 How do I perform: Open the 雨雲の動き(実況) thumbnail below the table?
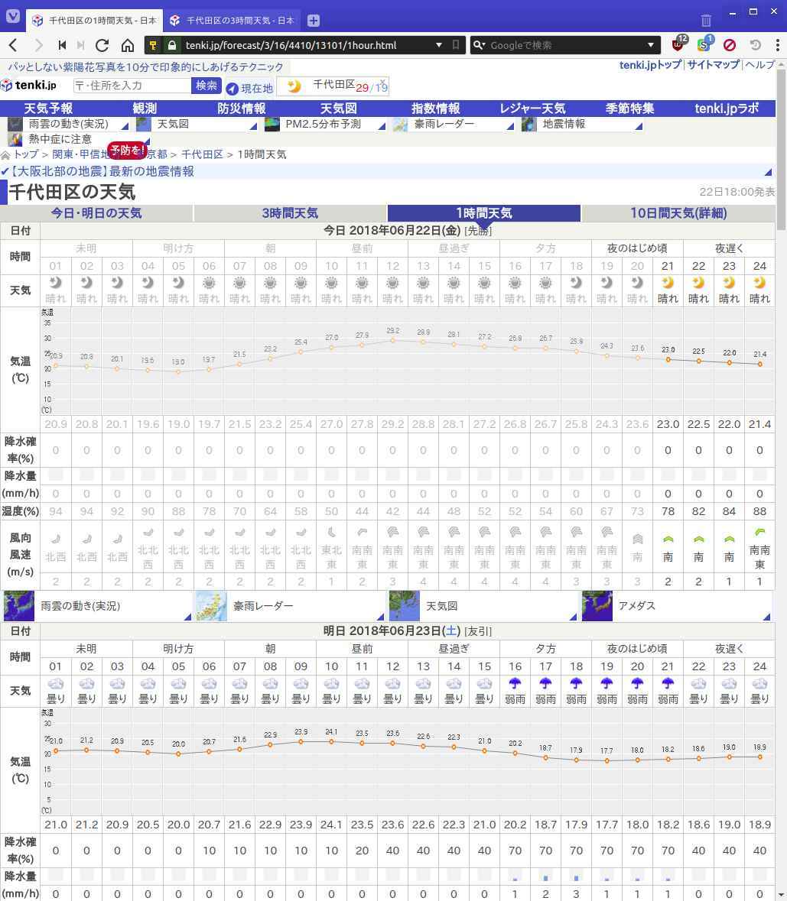click(x=19, y=606)
